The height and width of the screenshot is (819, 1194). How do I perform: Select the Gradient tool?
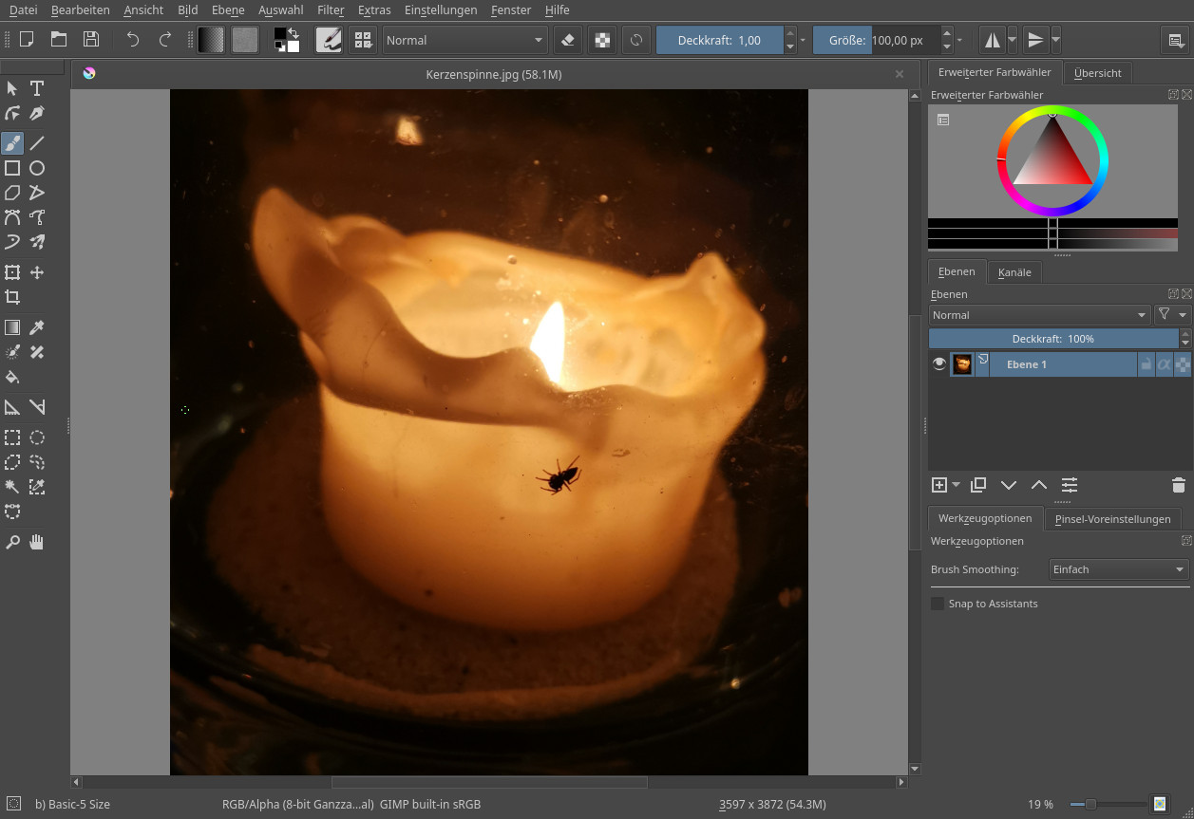12,327
